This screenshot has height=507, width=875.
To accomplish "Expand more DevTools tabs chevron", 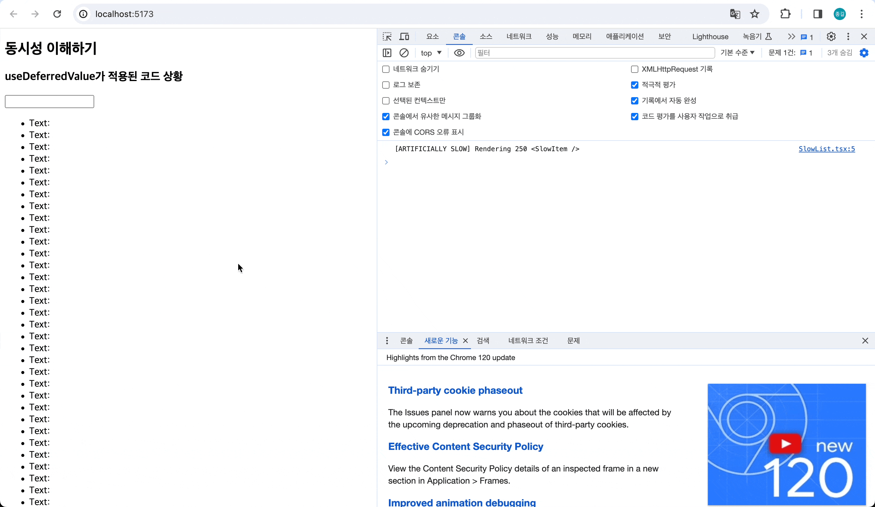I will (x=791, y=36).
